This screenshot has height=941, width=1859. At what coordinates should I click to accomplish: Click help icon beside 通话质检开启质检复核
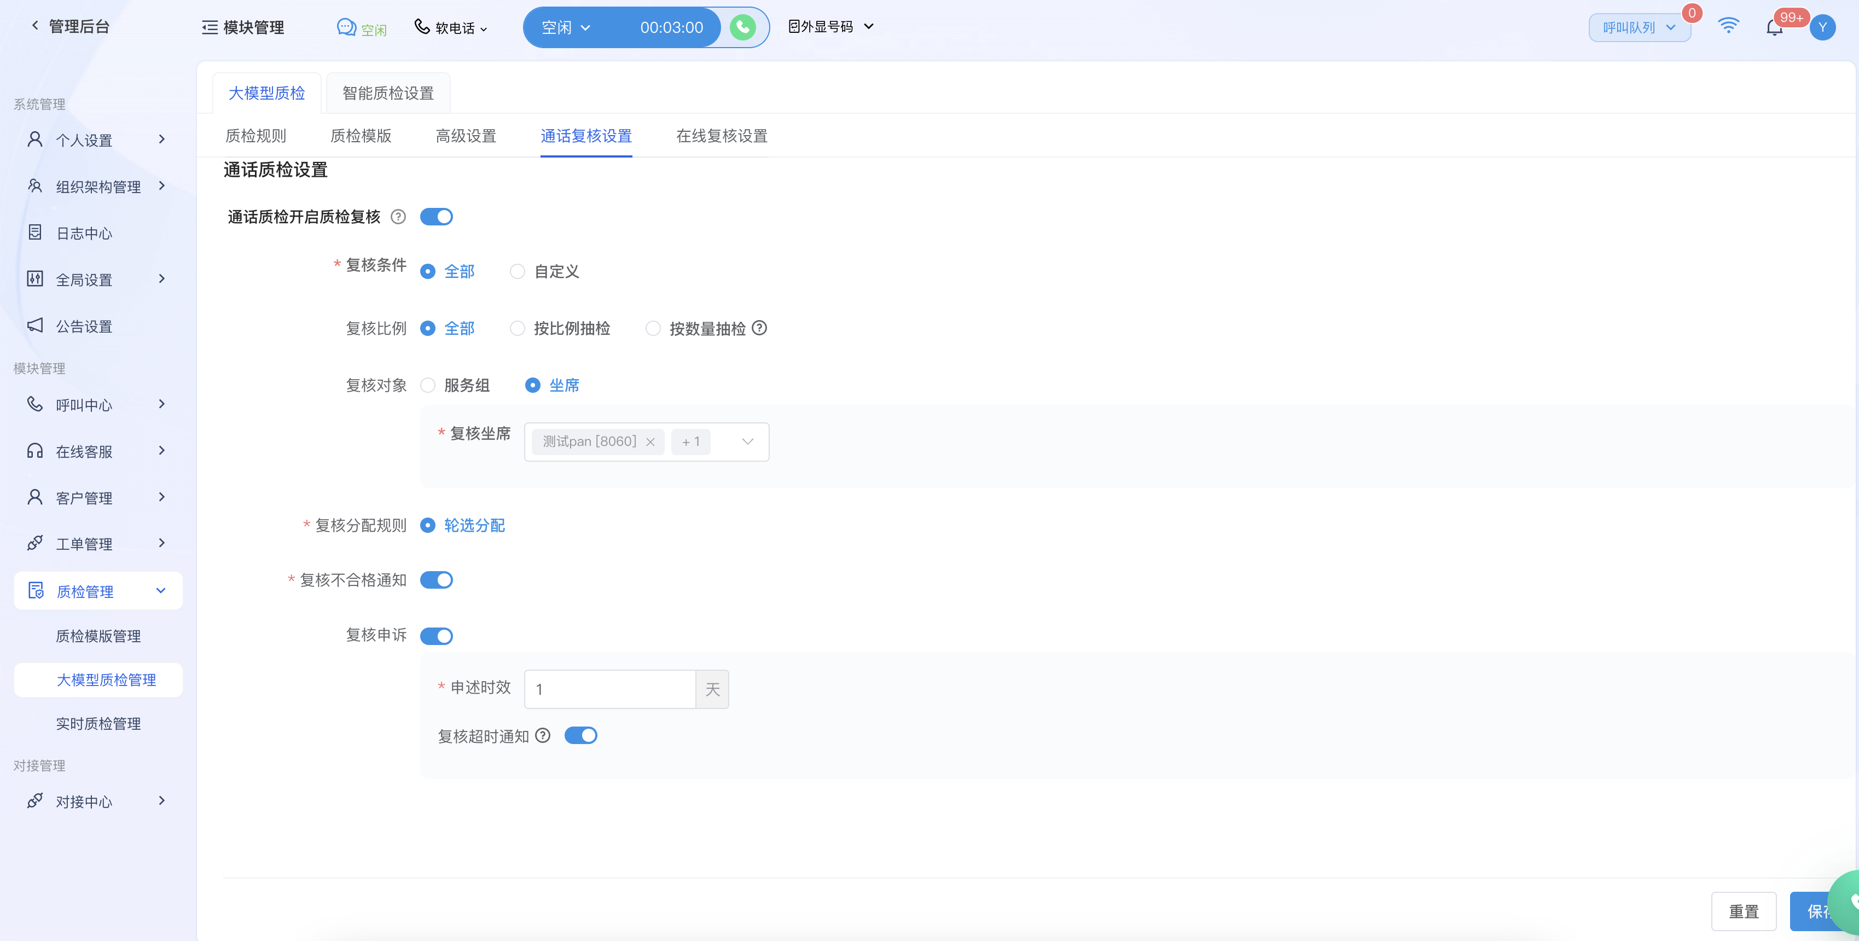(398, 217)
